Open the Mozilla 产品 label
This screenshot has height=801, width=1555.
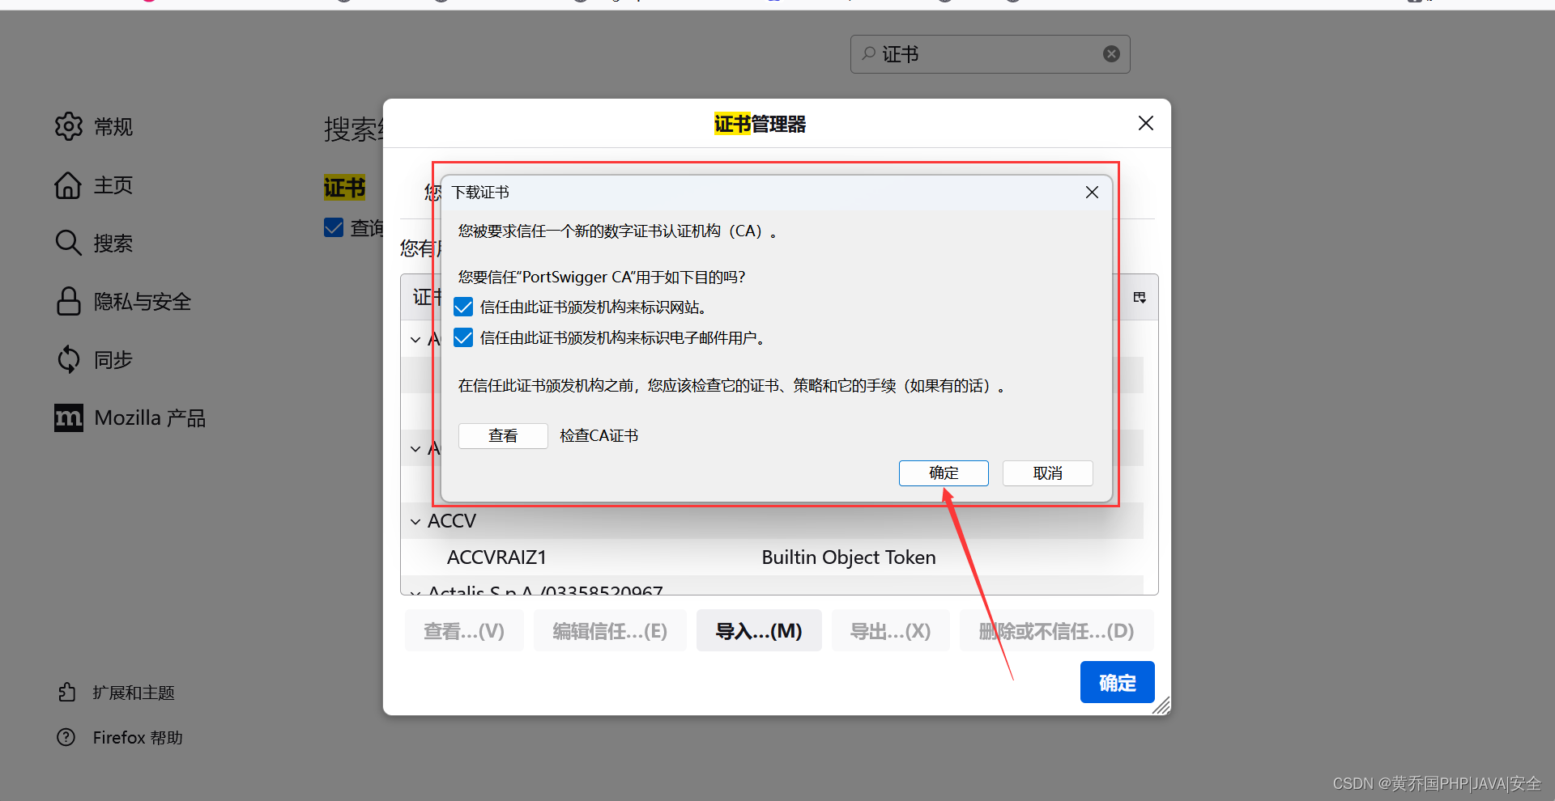150,418
